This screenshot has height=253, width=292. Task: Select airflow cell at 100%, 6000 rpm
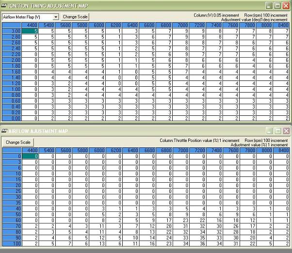[97, 244]
